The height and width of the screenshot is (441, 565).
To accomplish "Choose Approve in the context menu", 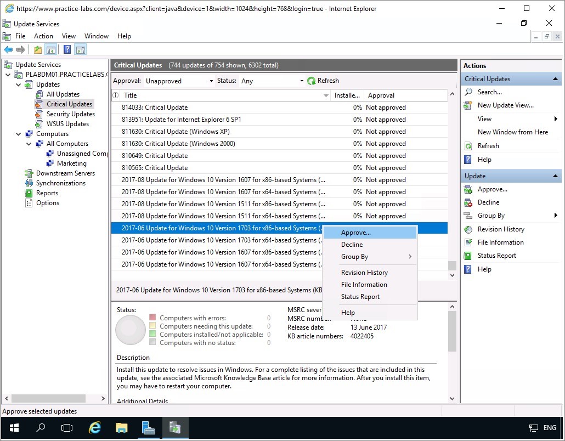I will 355,233.
